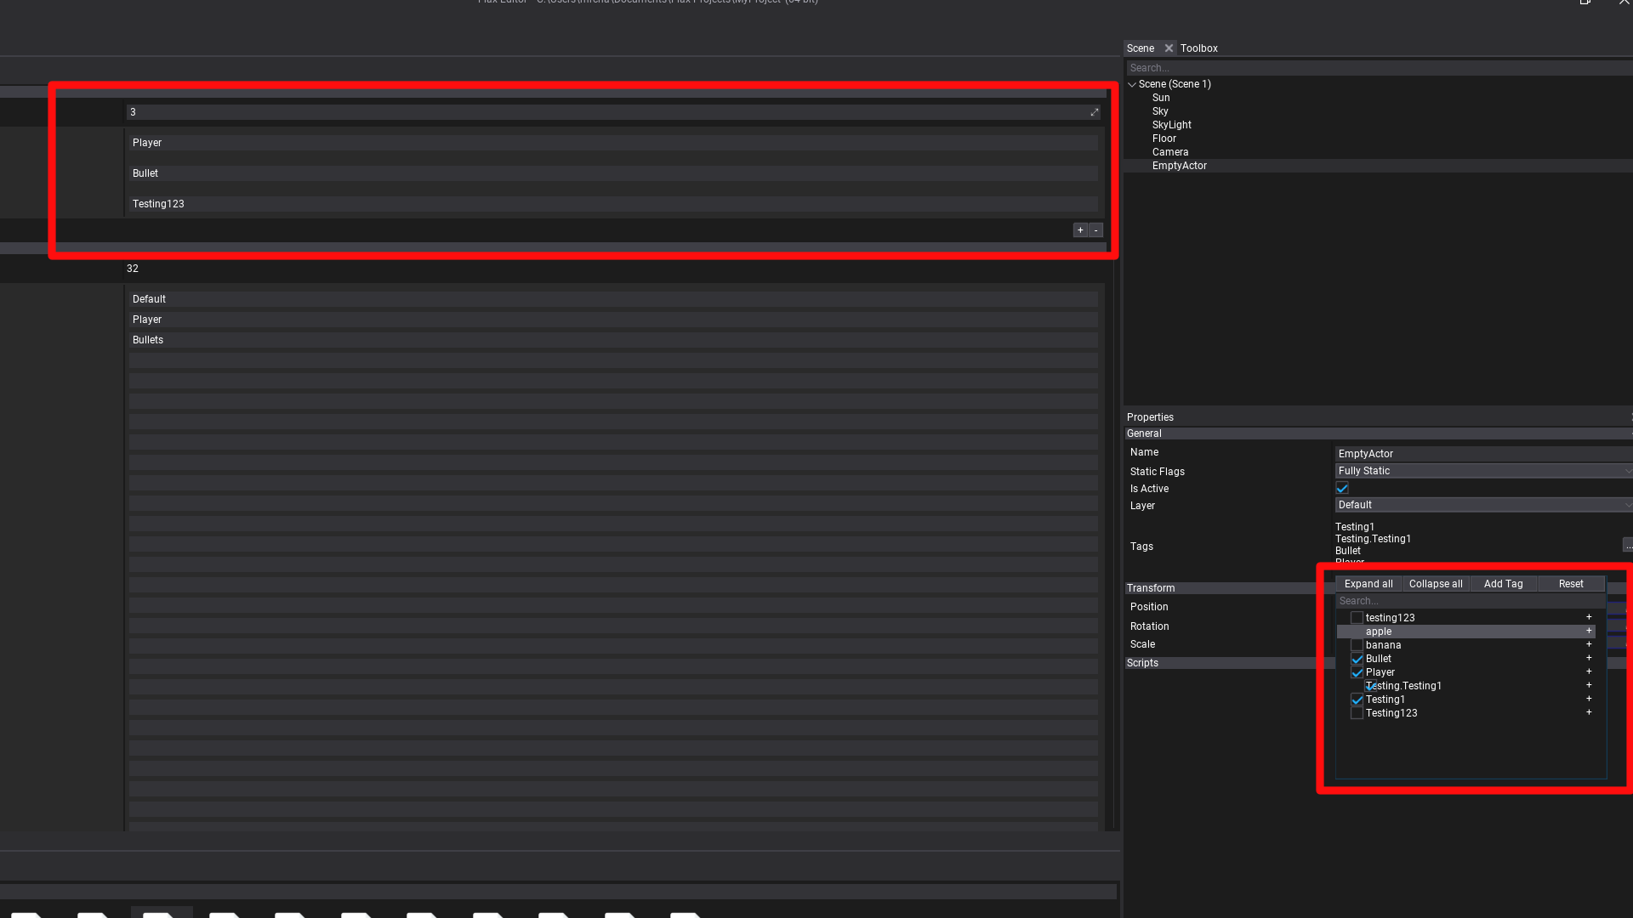
Task: Enable the Testing123 tag checkbox
Action: 1357,713
